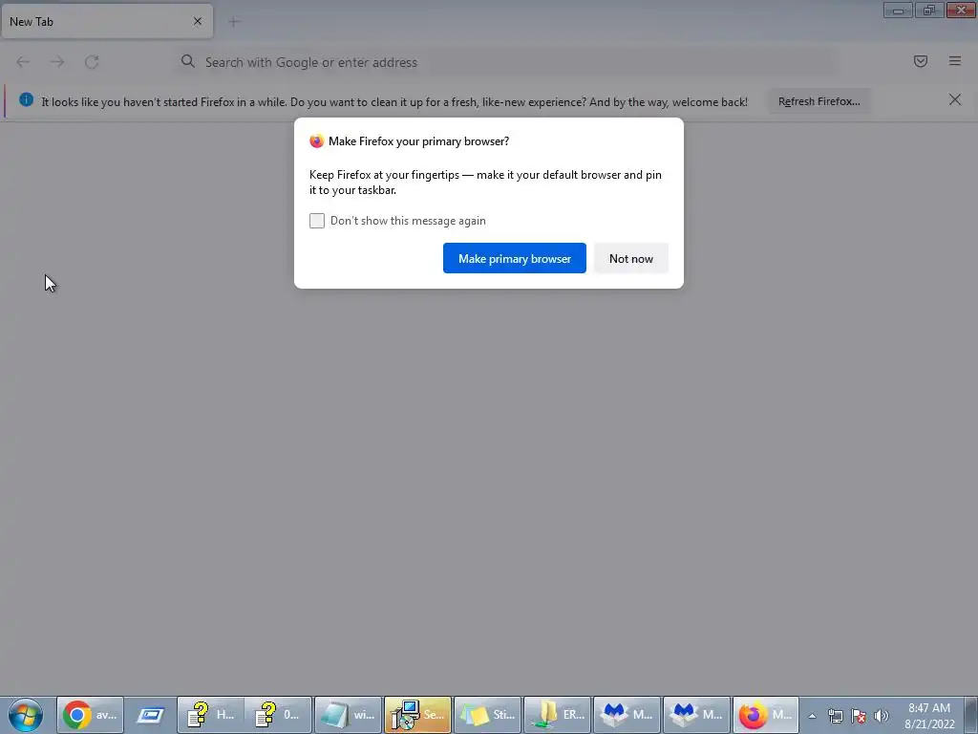This screenshot has height=734, width=978.
Task: Reload the page with the refresh icon
Action: pos(92,62)
